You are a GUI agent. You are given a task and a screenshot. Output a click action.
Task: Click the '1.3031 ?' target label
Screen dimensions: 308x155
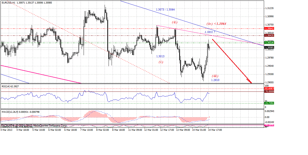tap(210, 32)
